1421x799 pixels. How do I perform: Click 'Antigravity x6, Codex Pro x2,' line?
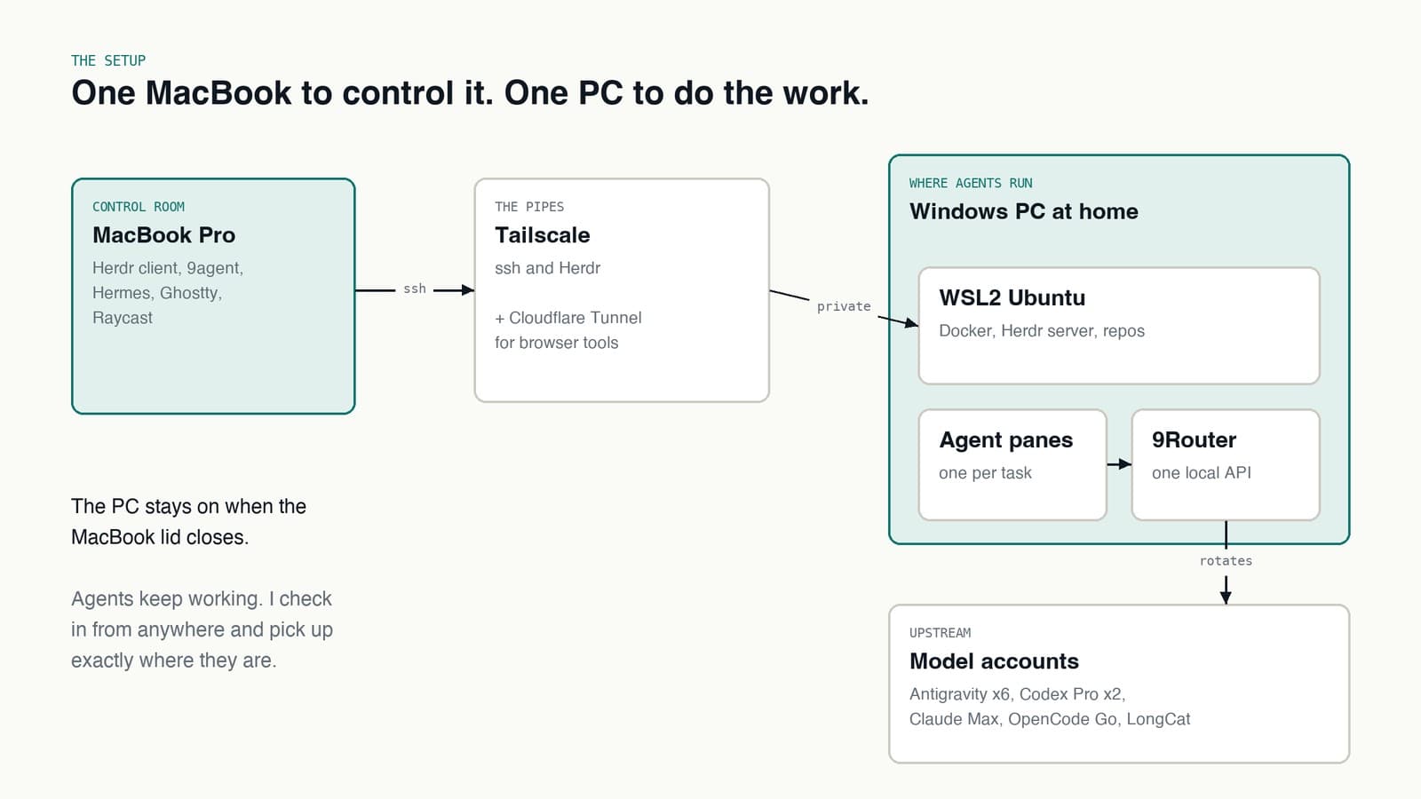pos(1017,694)
